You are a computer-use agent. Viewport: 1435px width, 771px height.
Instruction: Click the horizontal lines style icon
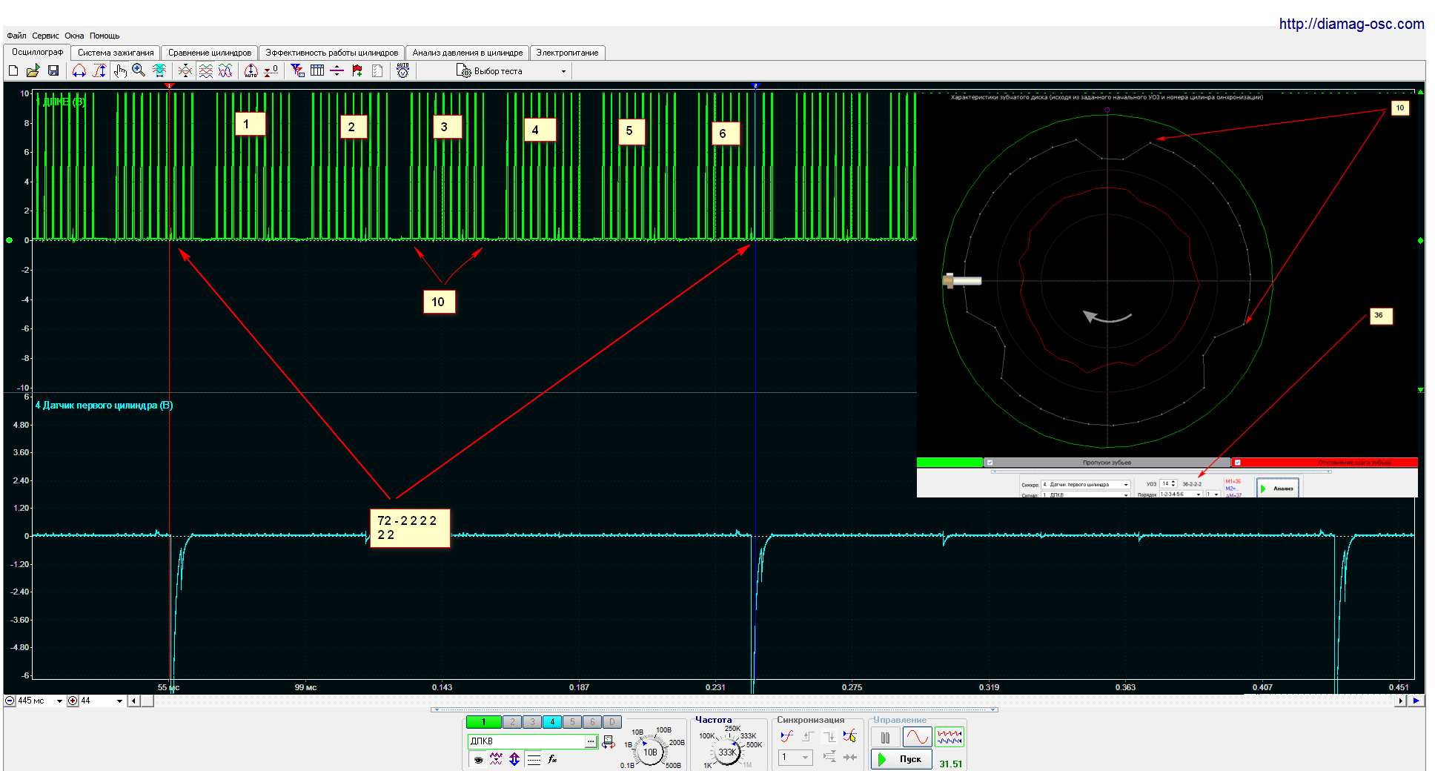(534, 759)
